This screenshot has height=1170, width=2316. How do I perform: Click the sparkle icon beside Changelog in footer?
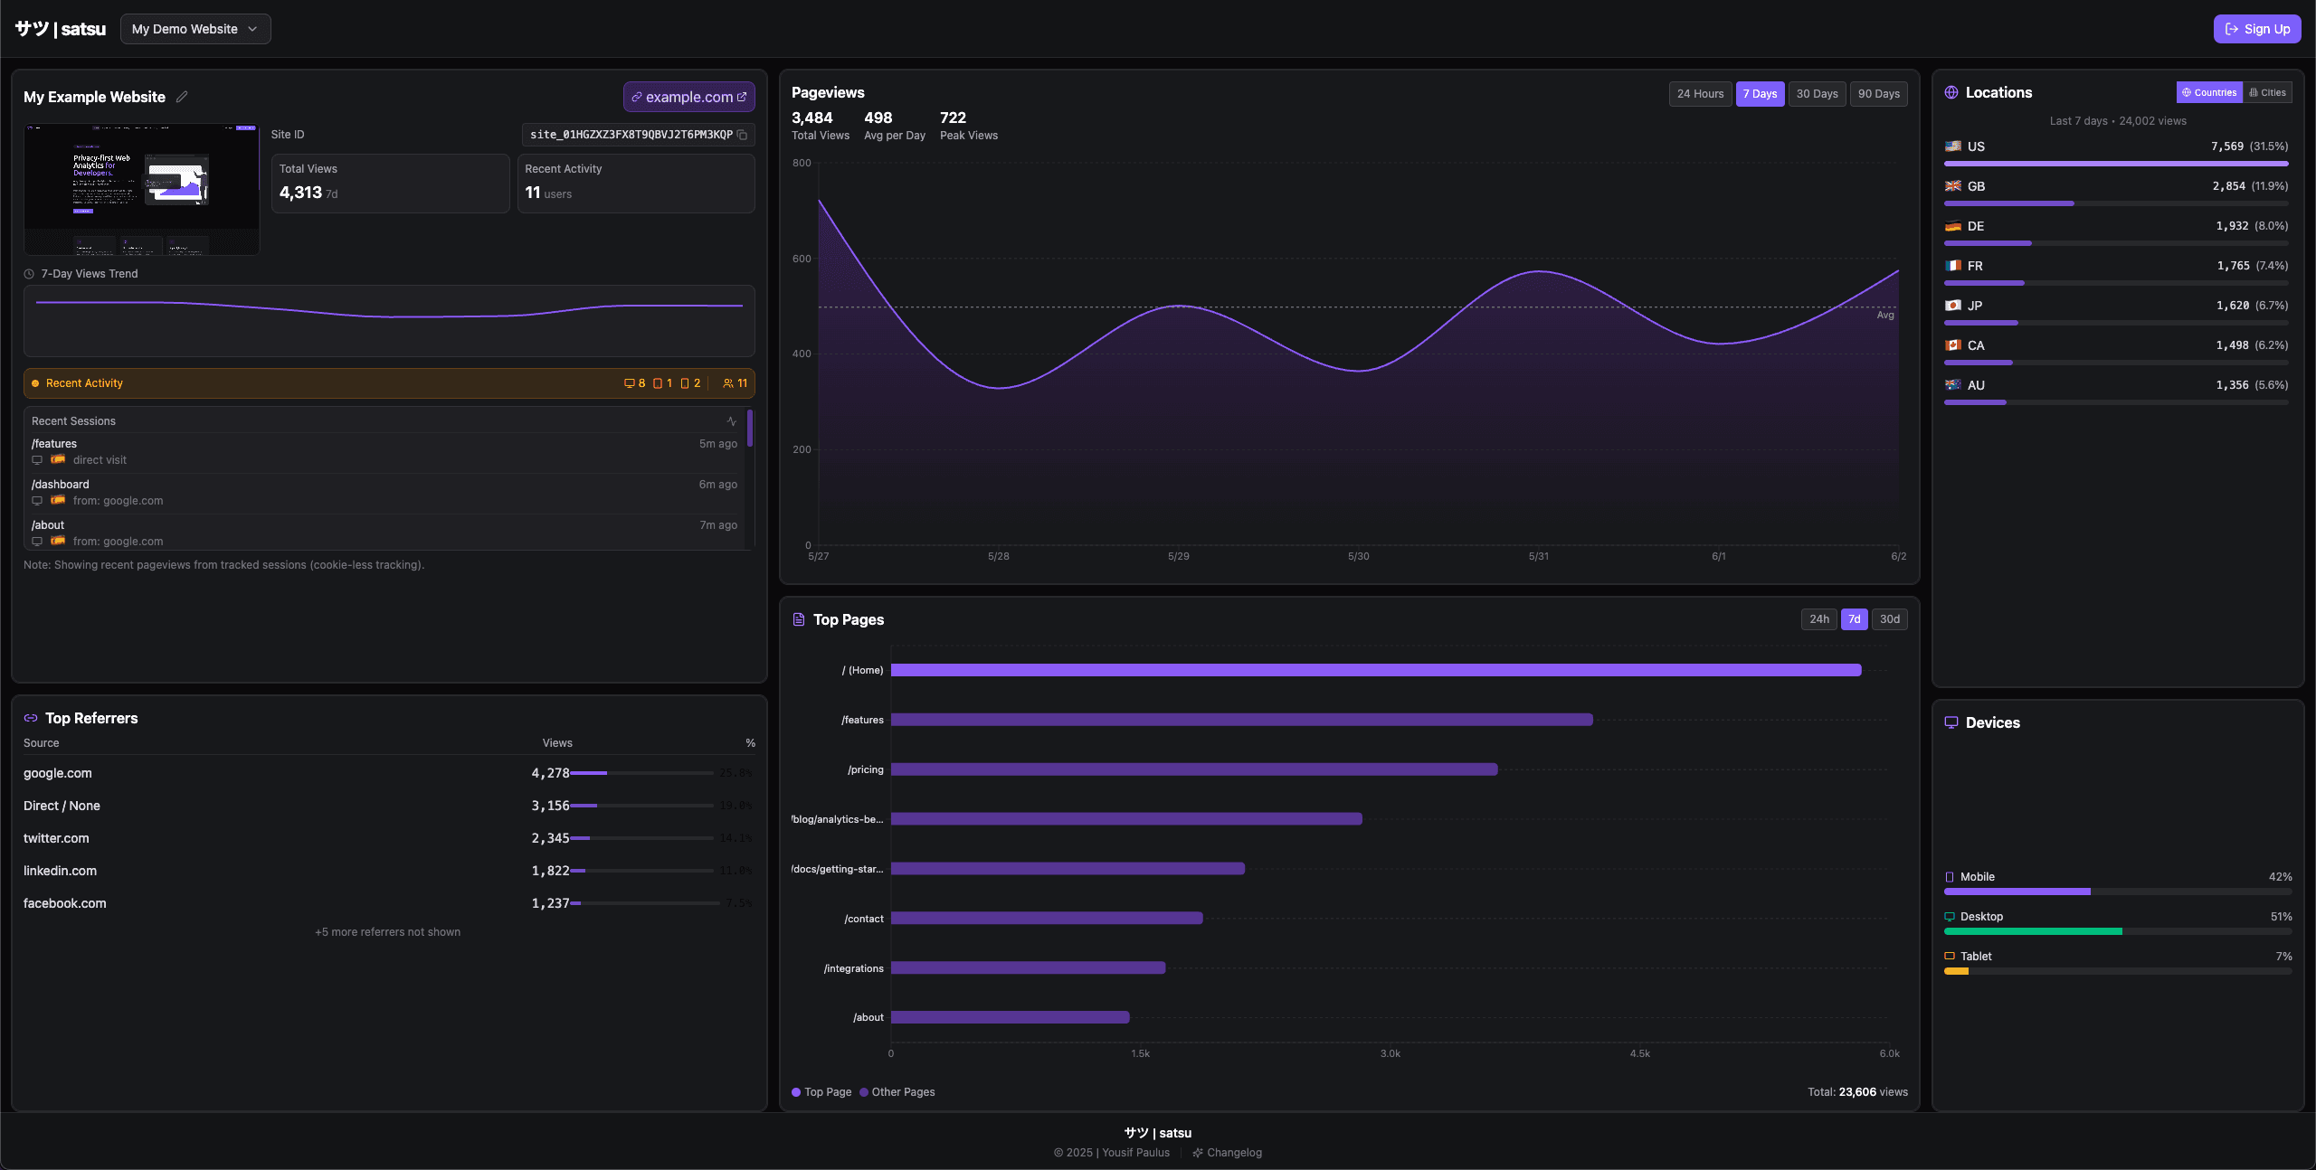pos(1198,1153)
